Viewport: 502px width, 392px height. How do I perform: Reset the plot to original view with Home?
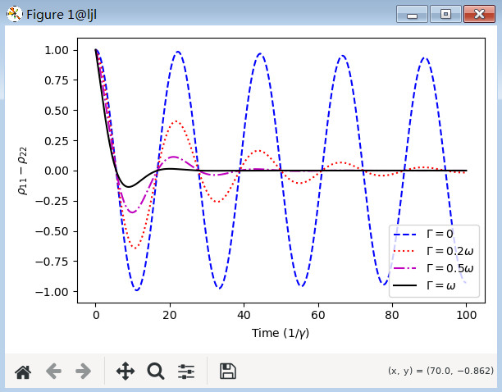[x=23, y=371]
